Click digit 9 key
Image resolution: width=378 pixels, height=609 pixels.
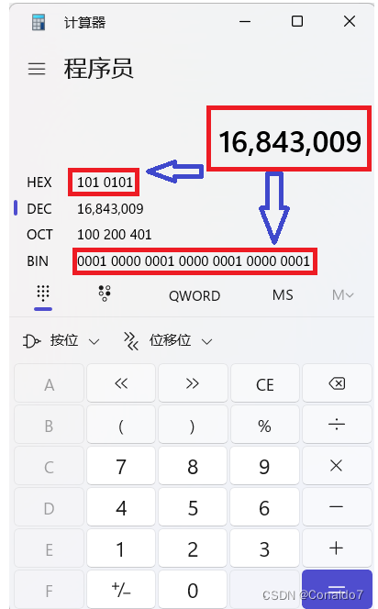(265, 466)
